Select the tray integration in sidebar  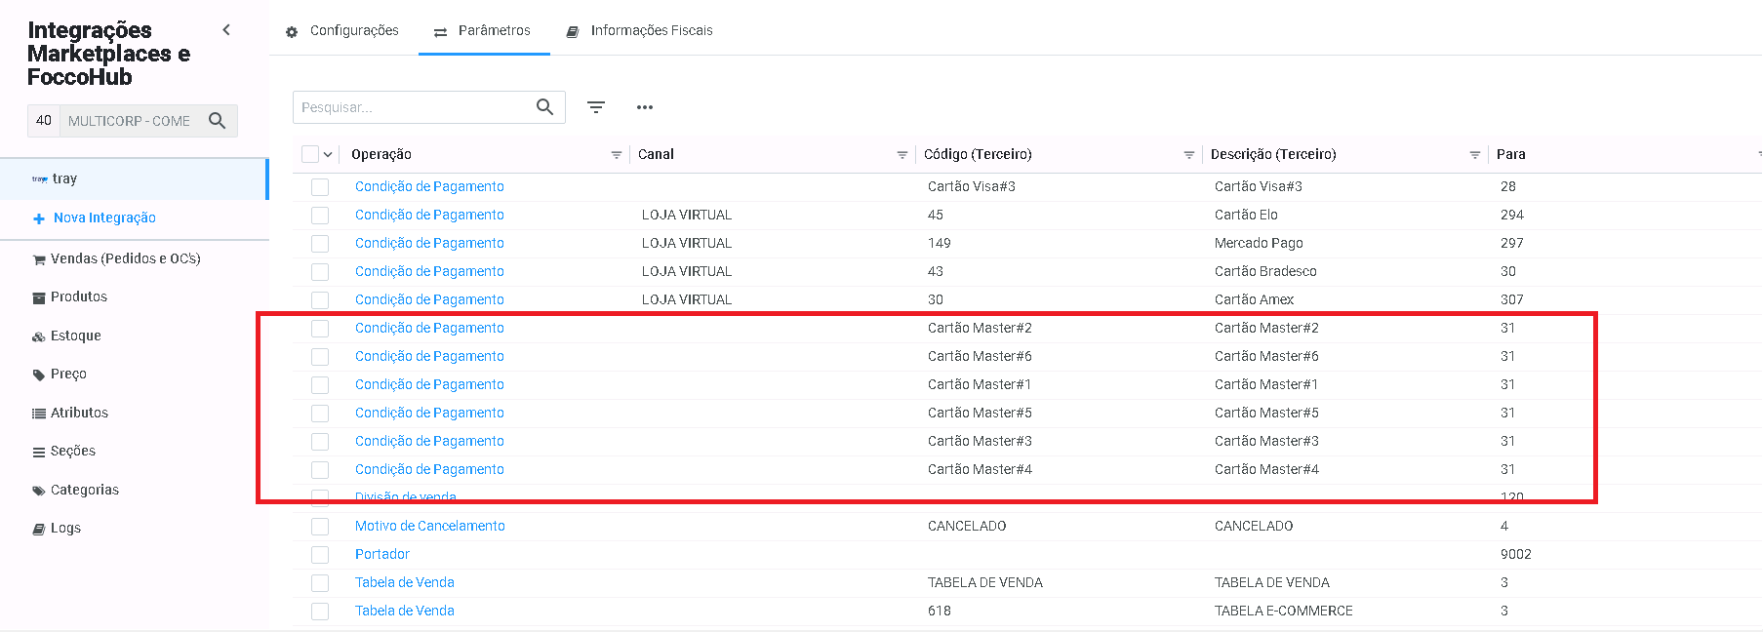134,179
